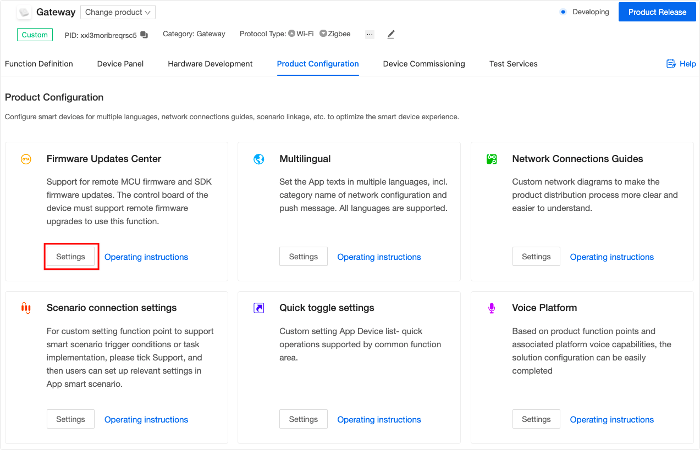Viewport: 700px width, 450px height.
Task: Click the Network Connections Guides icon
Action: (x=492, y=159)
